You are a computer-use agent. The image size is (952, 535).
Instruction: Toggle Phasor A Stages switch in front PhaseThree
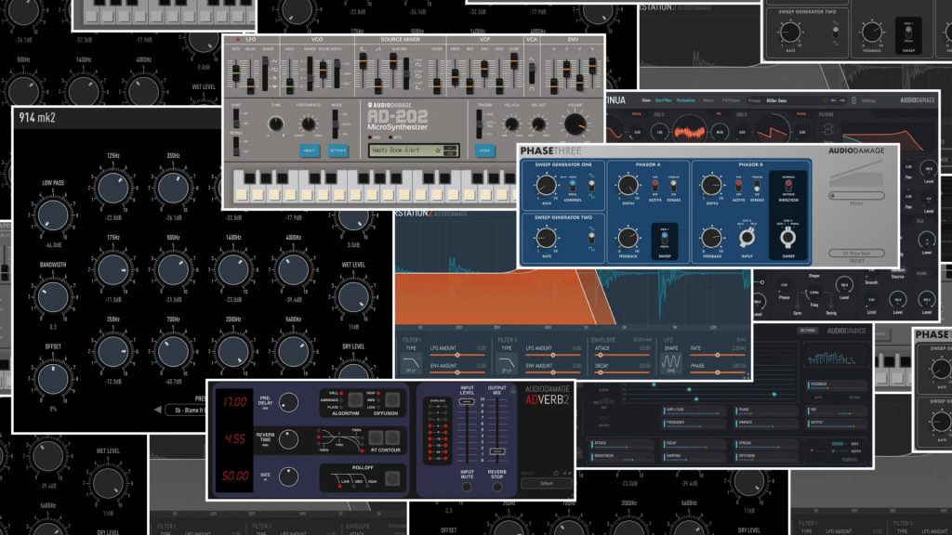(x=673, y=186)
